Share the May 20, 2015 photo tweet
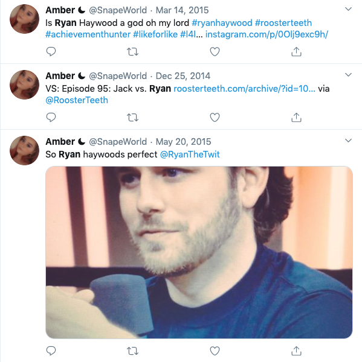 (296, 351)
